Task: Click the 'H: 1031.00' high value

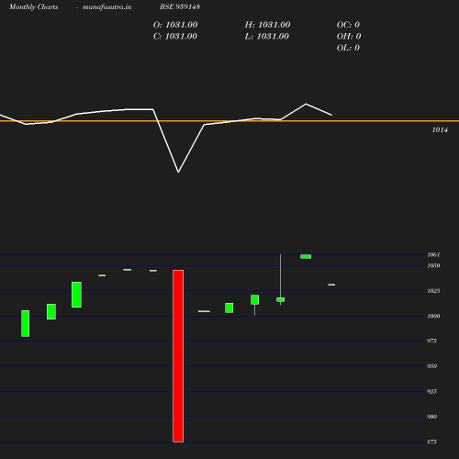Action: 267,25
